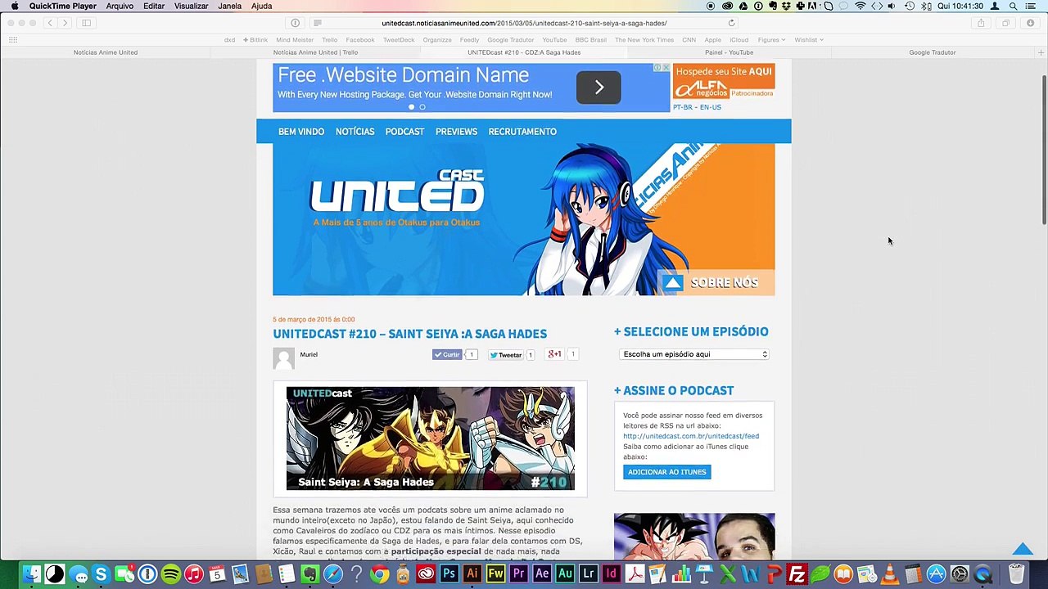Viewport: 1048px width, 589px height.
Task: Open the Saint Seiya episode cover thumbnail
Action: [431, 438]
